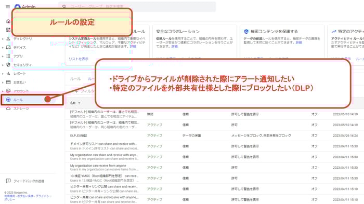Click 機密コンテンツを保護する card title

click(x=274, y=32)
